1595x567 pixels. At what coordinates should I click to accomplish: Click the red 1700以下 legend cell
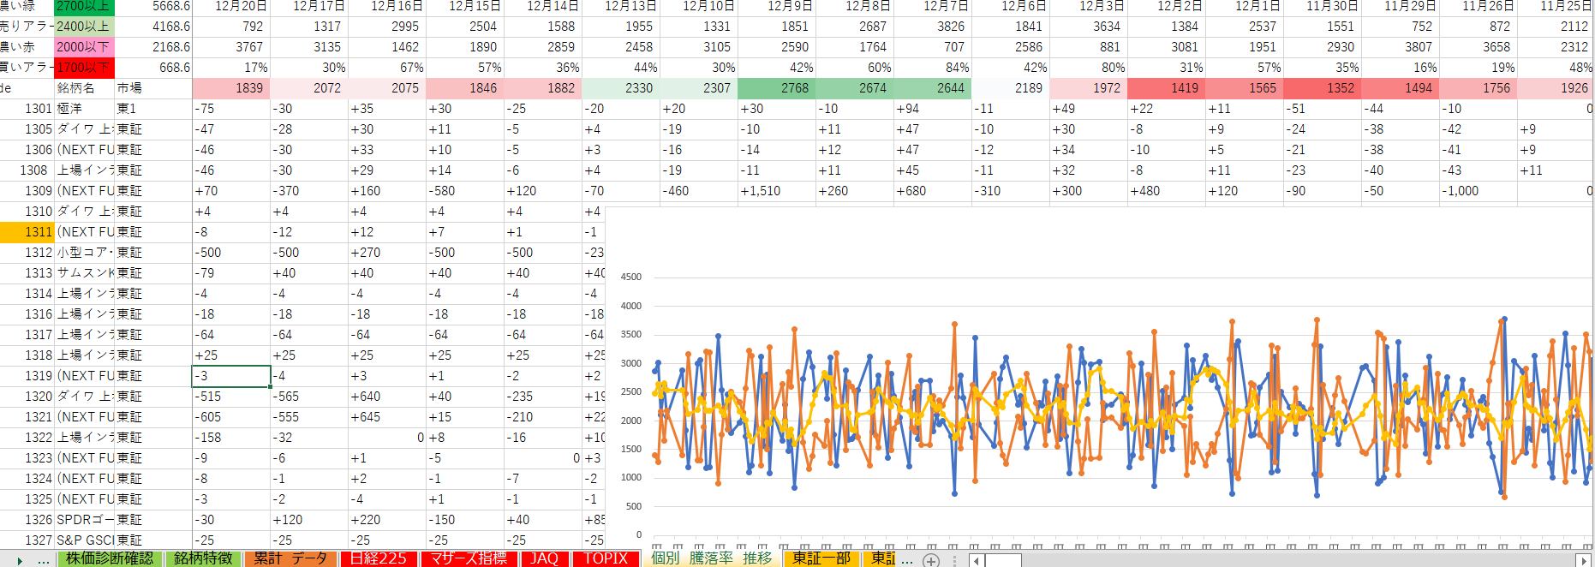(x=83, y=68)
